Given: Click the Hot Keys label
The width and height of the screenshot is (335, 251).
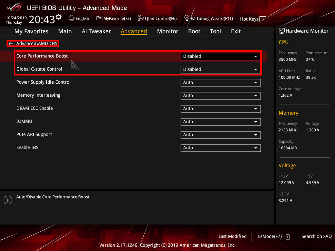Looking at the screenshot, I should [249, 19].
